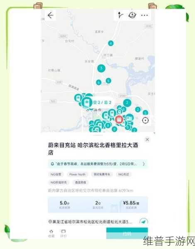Tap the 扫码 scan button
The width and height of the screenshot is (195, 249).
127,234
